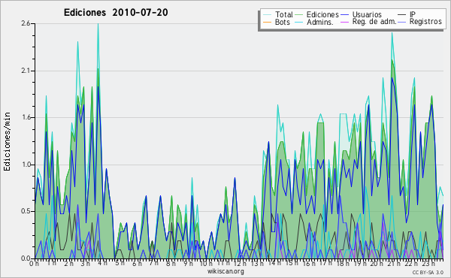
Task: Click the 'Bots' legend label
Action: point(283,22)
